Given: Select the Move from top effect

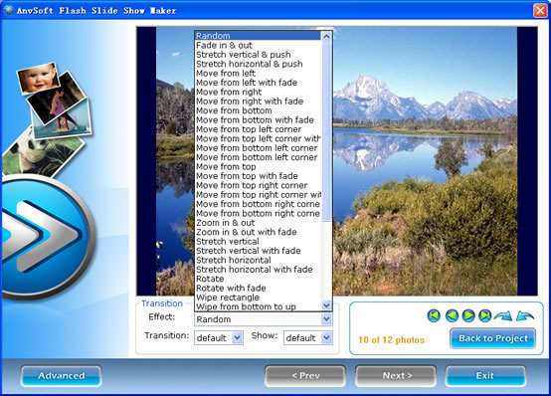Looking at the screenshot, I should (258, 167).
